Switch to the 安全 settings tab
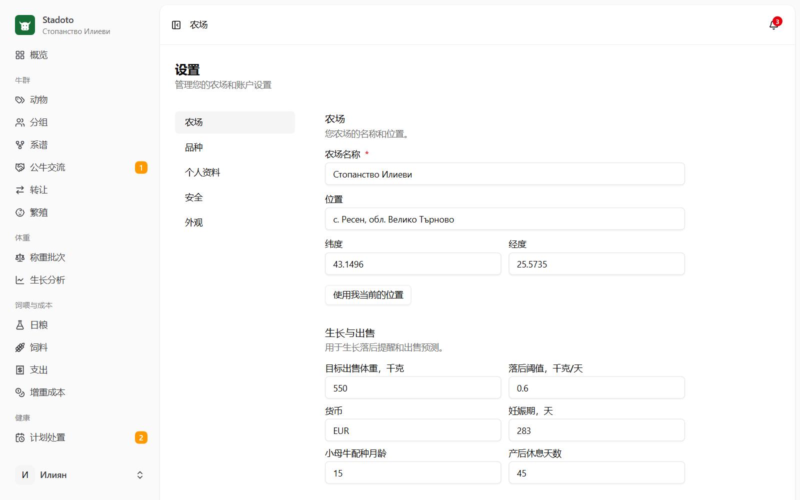This screenshot has height=500, width=800. point(235,197)
